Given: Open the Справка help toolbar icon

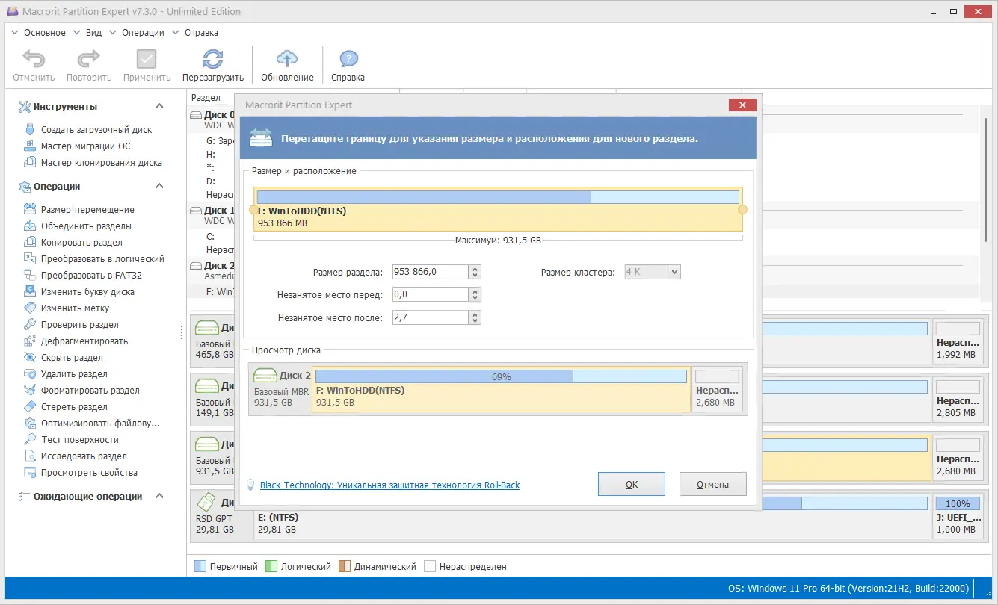Looking at the screenshot, I should click(x=348, y=60).
